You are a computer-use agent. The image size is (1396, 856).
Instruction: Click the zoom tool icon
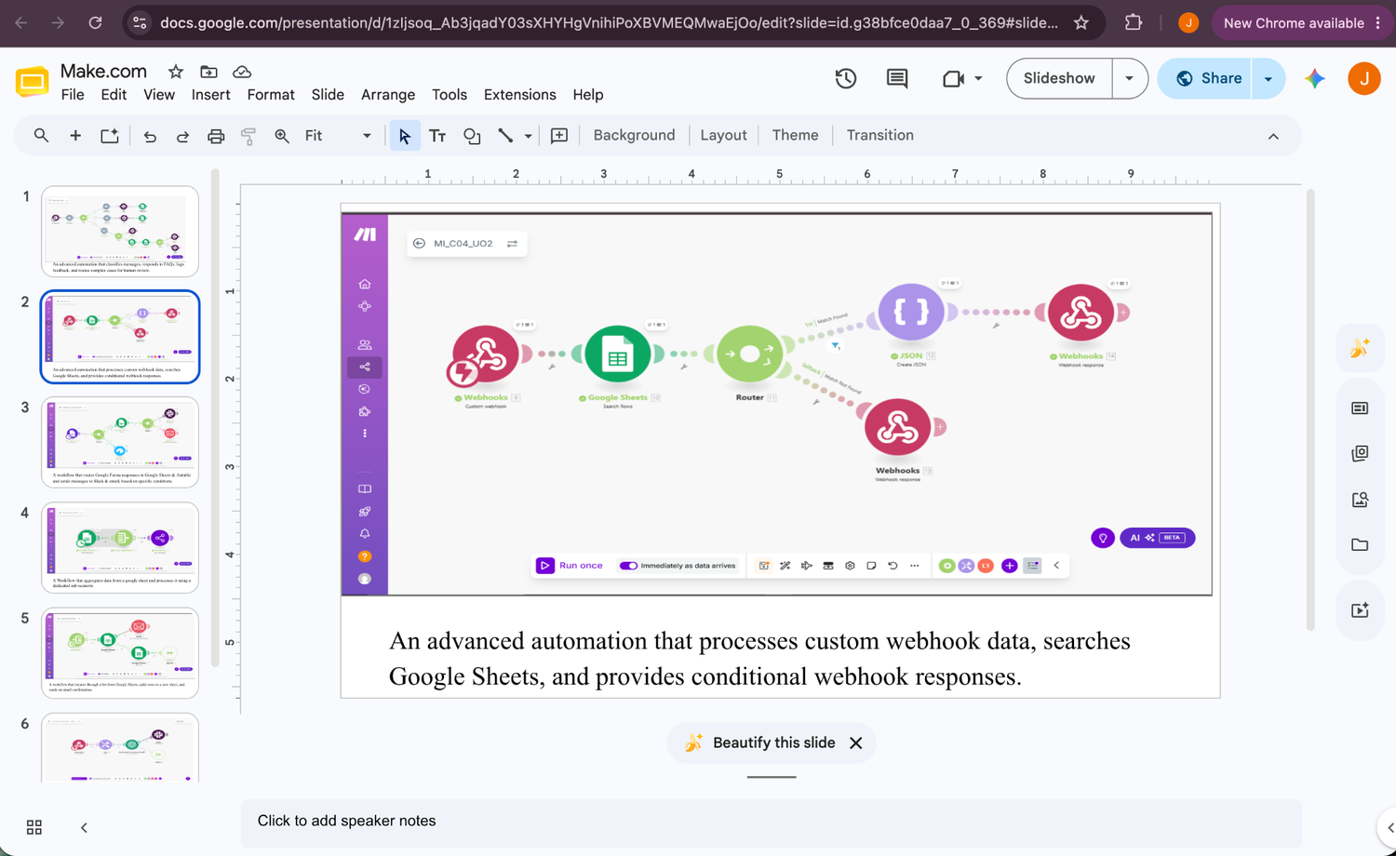point(282,136)
